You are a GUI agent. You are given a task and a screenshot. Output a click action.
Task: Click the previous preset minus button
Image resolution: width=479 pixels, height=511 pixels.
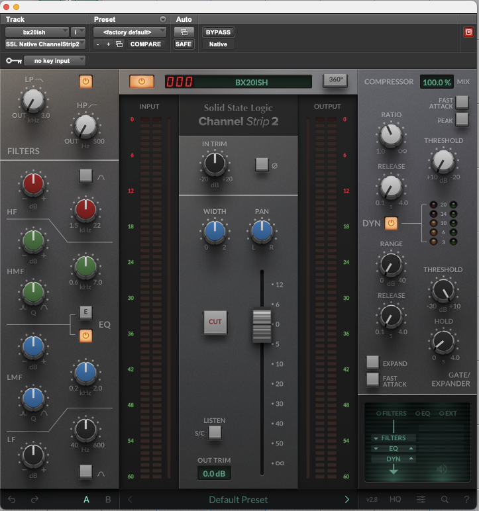point(97,44)
